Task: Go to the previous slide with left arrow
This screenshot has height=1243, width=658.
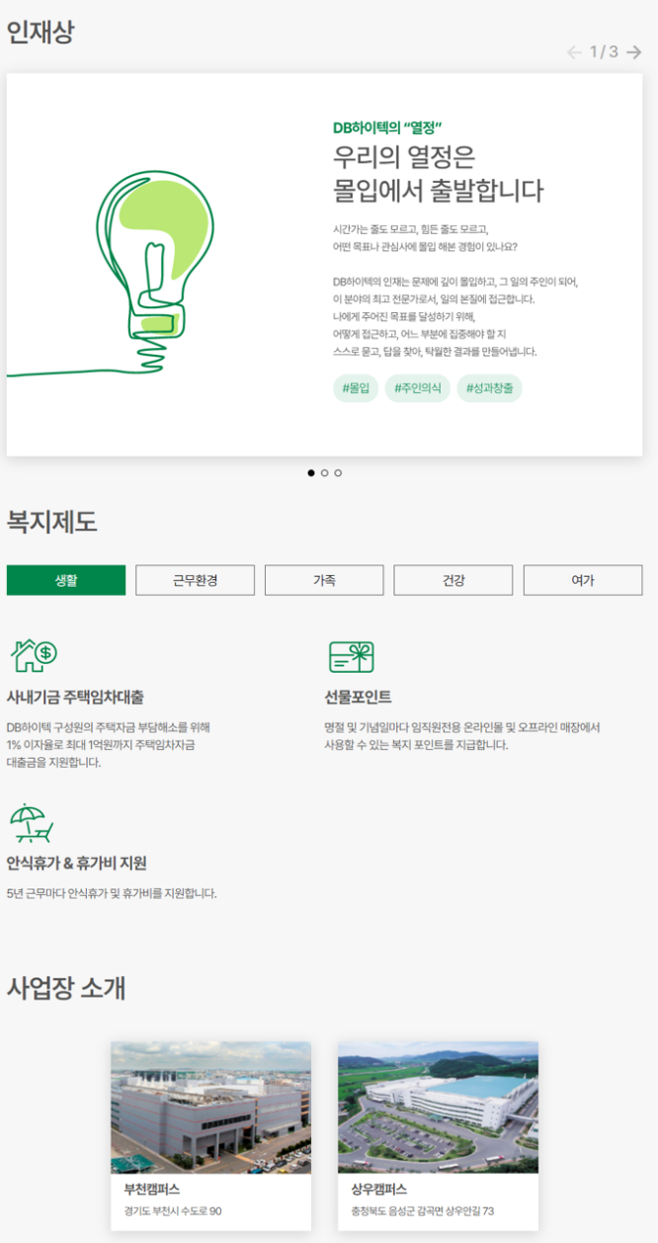Action: (x=574, y=52)
